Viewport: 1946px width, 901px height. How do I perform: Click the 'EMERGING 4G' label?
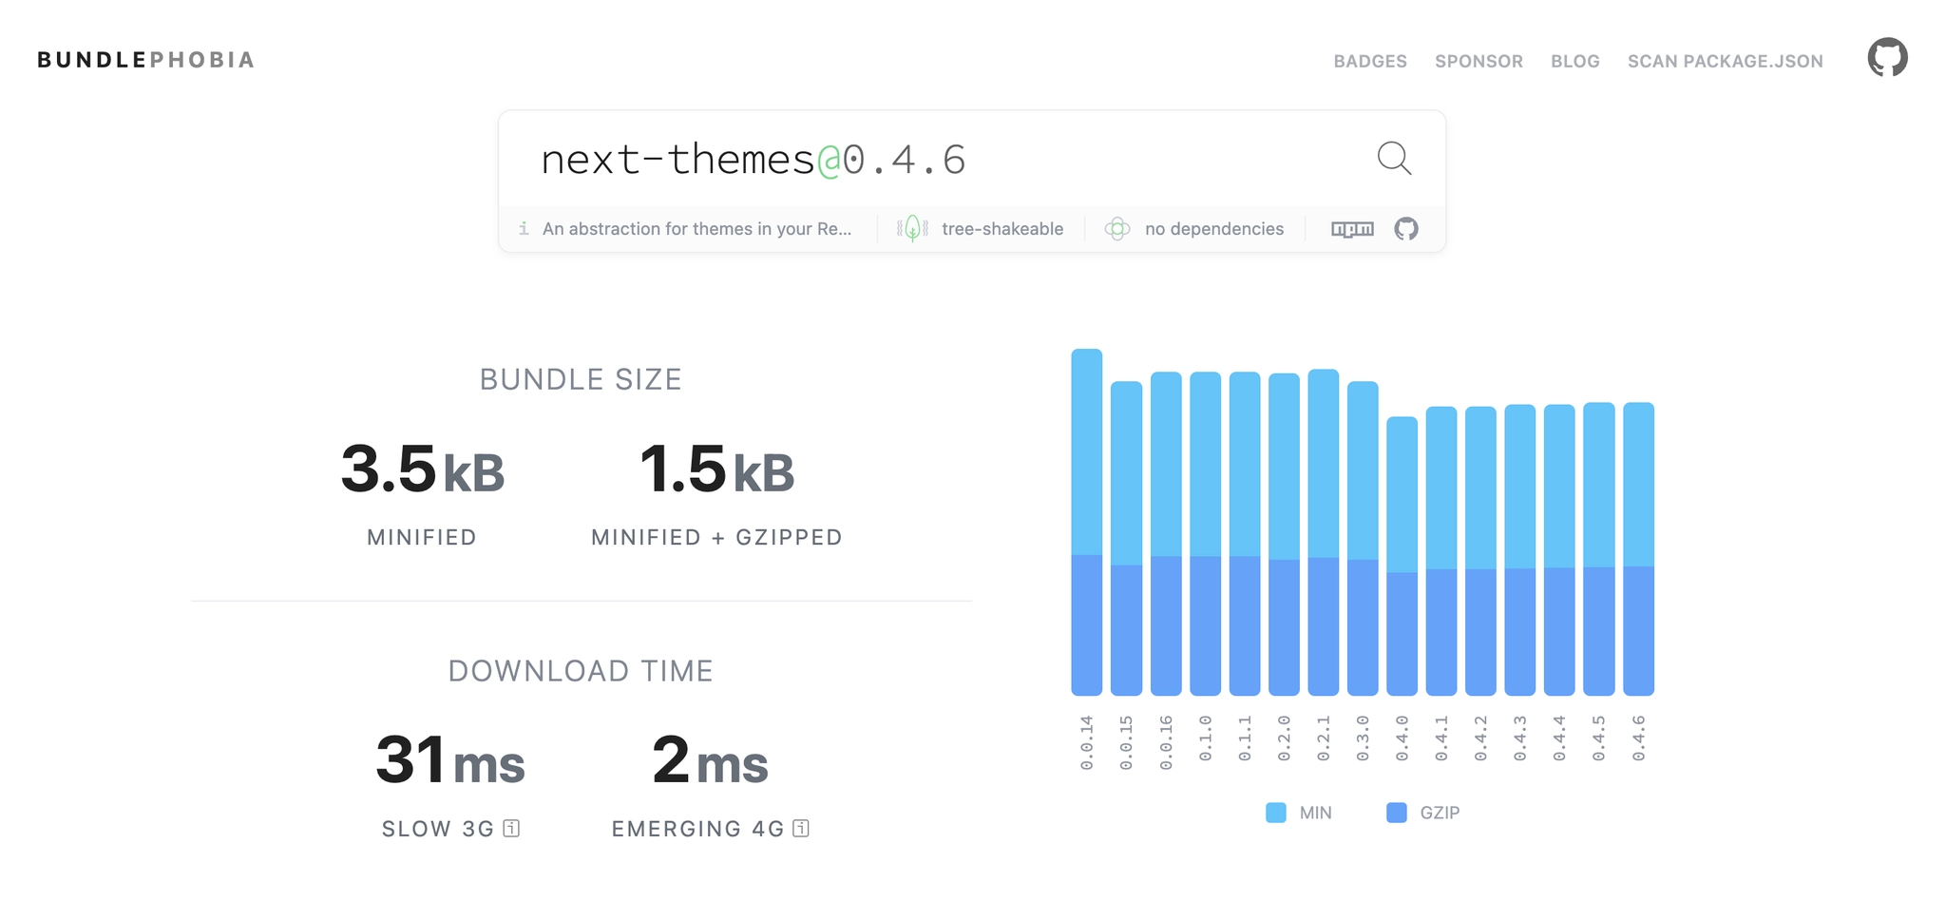(x=698, y=829)
